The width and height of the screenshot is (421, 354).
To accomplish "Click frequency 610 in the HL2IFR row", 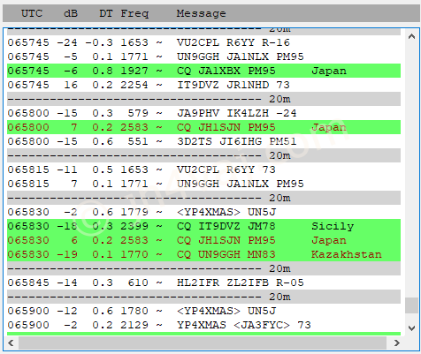I will point(138,282).
